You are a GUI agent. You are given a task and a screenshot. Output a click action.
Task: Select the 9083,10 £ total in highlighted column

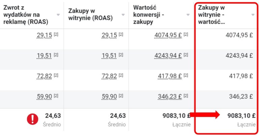(x=241, y=116)
